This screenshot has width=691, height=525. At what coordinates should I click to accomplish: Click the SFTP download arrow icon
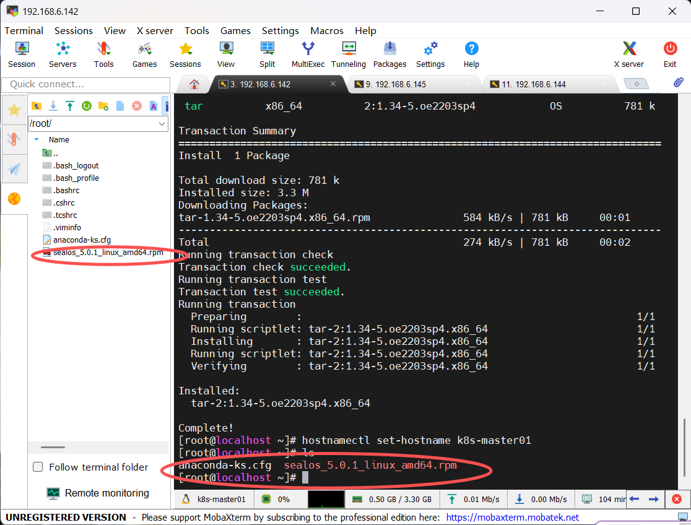coord(53,106)
